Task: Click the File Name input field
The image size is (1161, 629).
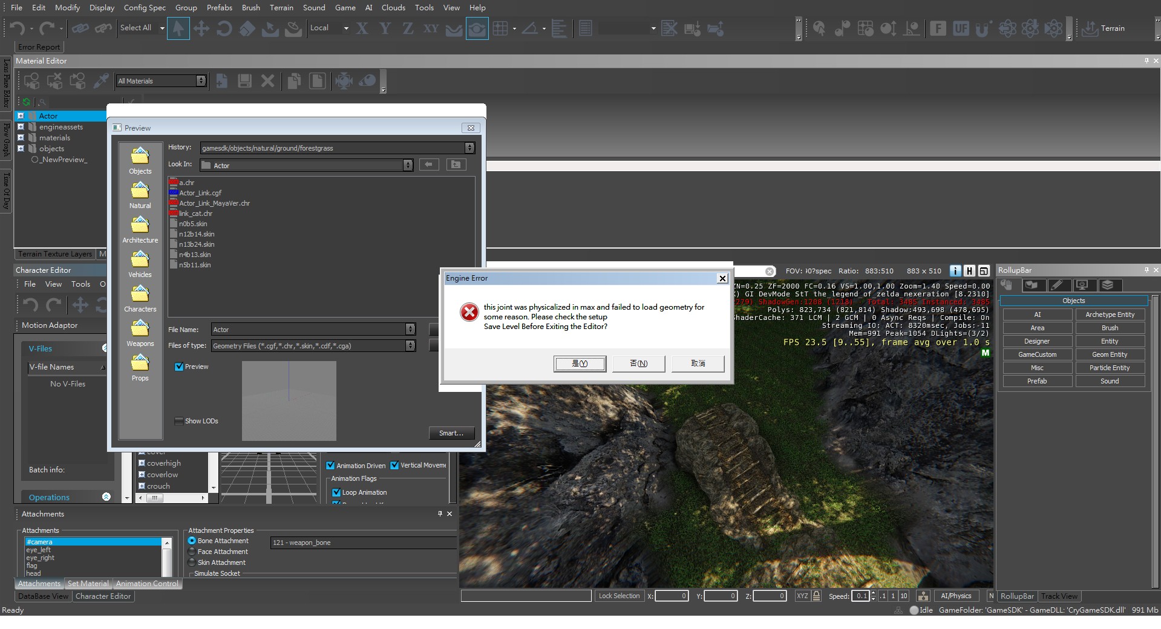Action: (313, 330)
